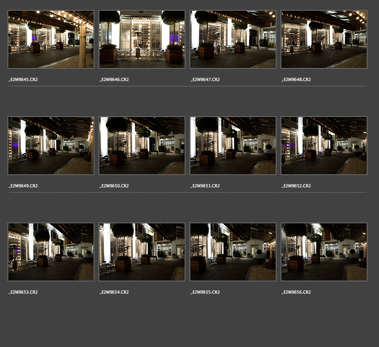Pick the _E2M9648.CR2 image thumbnail
The height and width of the screenshot is (347, 379).
(x=324, y=39)
